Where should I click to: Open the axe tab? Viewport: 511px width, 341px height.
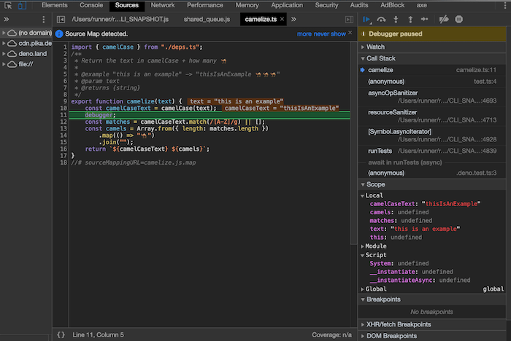click(422, 5)
